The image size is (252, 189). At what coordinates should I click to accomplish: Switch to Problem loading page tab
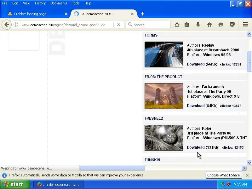[35, 14]
